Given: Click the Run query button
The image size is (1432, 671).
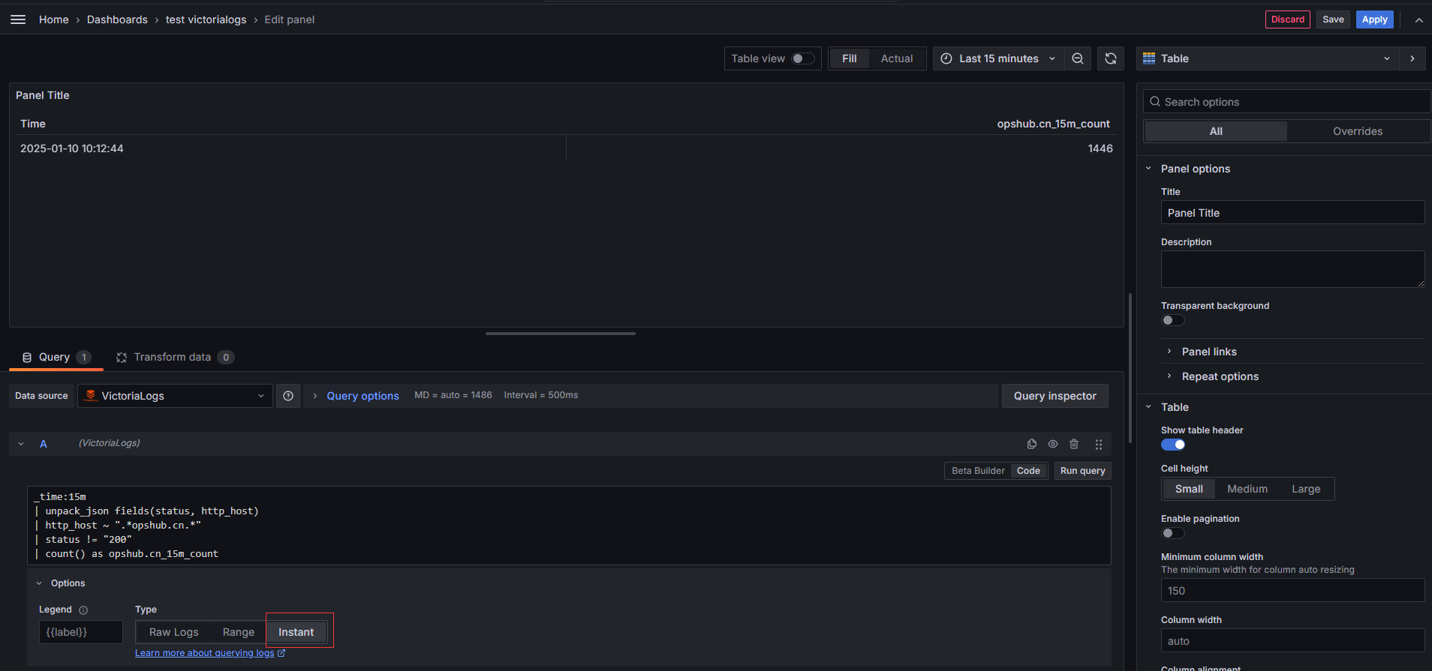Looking at the screenshot, I should pos(1082,471).
